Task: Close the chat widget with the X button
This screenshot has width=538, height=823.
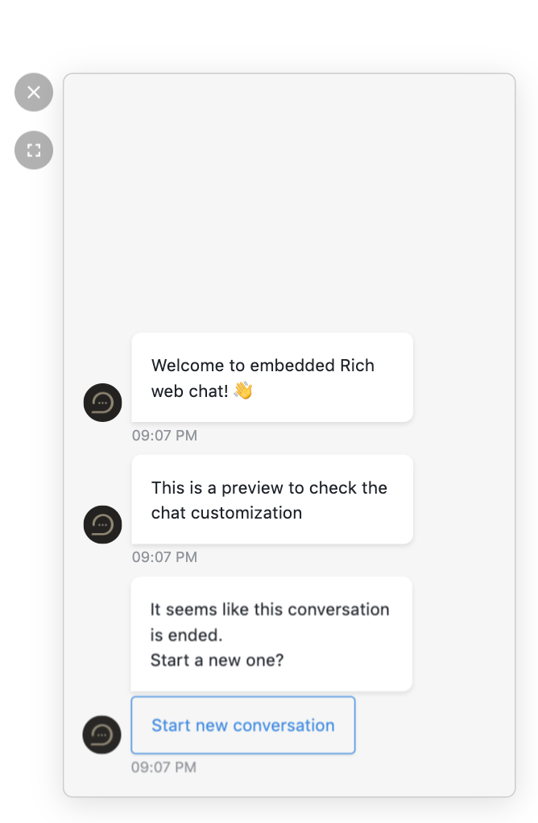Action: click(34, 93)
